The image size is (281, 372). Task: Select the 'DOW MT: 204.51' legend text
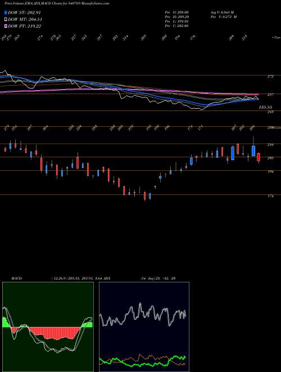pos(25,19)
